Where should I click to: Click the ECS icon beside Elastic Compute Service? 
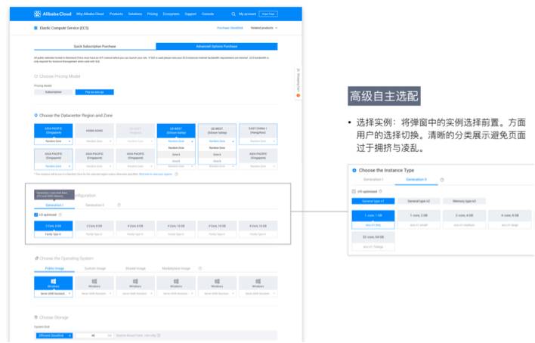[x=36, y=28]
